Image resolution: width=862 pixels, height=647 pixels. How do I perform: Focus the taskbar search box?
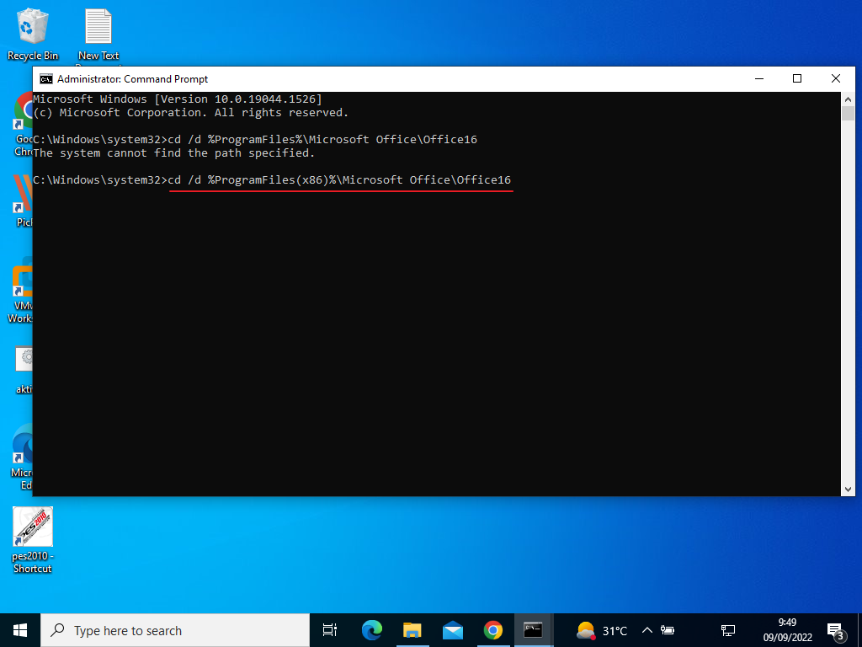(175, 630)
